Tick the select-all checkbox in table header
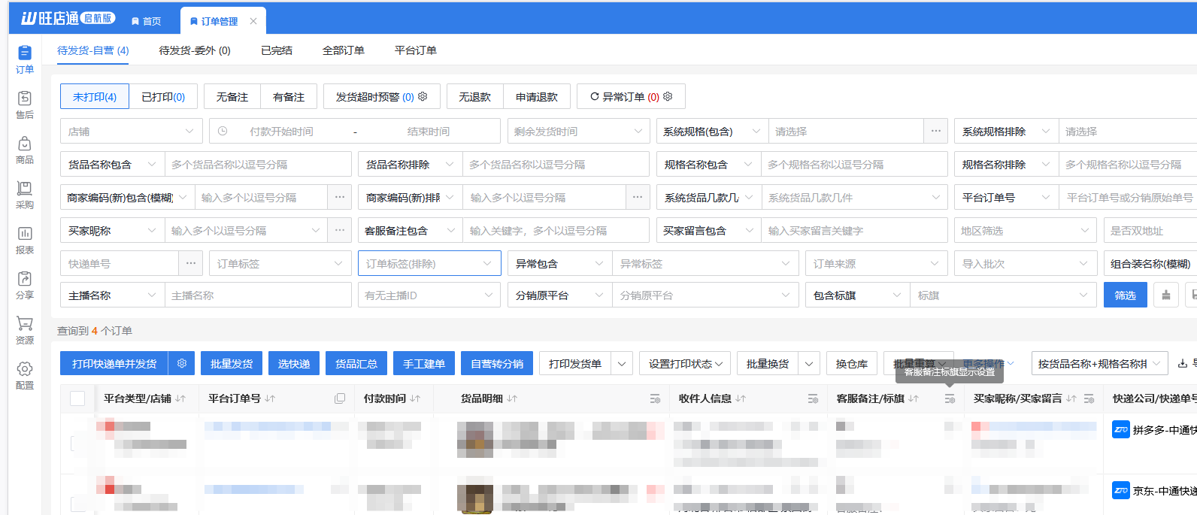The width and height of the screenshot is (1197, 515). click(x=77, y=398)
